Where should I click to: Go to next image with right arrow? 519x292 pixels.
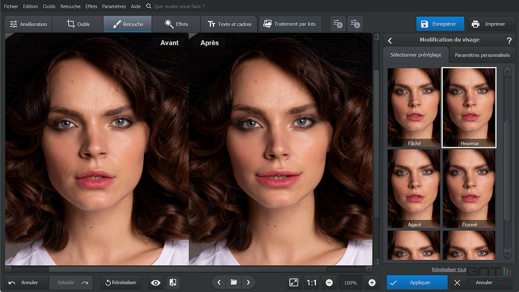248,282
